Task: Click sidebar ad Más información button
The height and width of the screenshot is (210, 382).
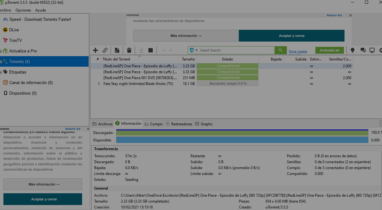Action: click(x=43, y=184)
